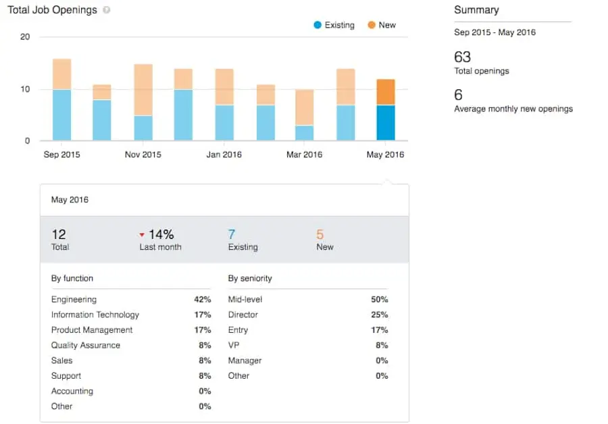
Task: Click the orange New legend dot
Action: (371, 25)
